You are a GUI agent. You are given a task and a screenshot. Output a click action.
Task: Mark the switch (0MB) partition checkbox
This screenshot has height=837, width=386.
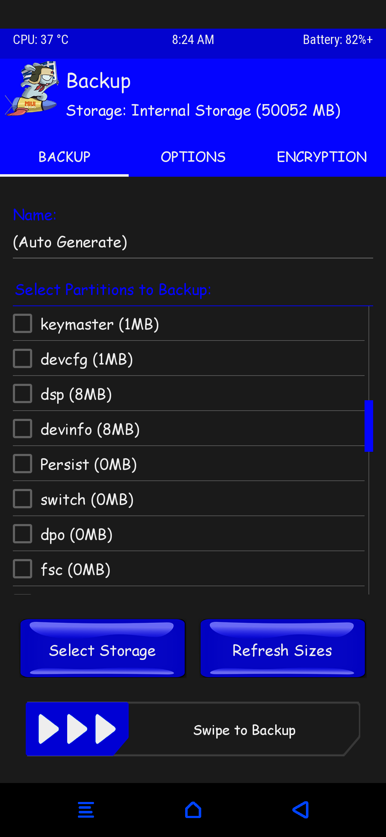[x=23, y=499]
